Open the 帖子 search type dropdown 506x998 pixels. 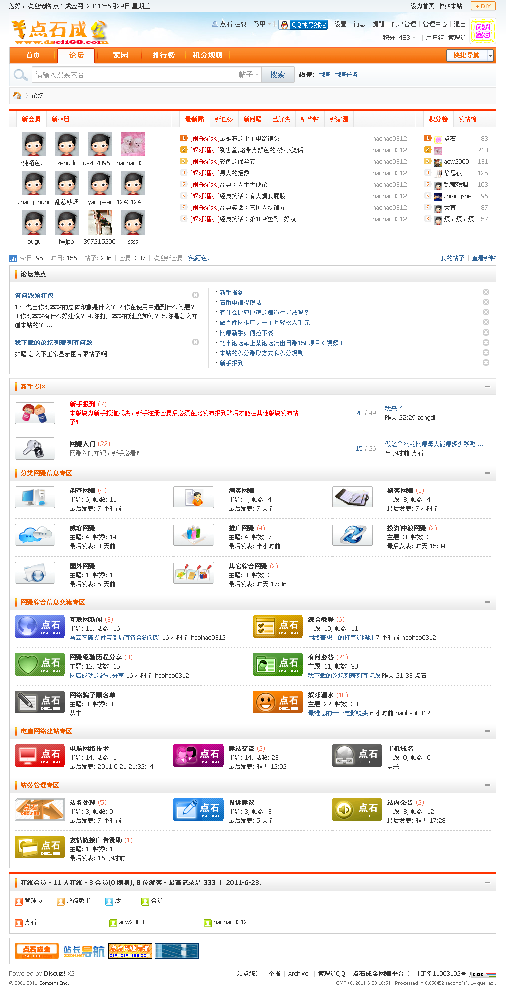[x=249, y=75]
